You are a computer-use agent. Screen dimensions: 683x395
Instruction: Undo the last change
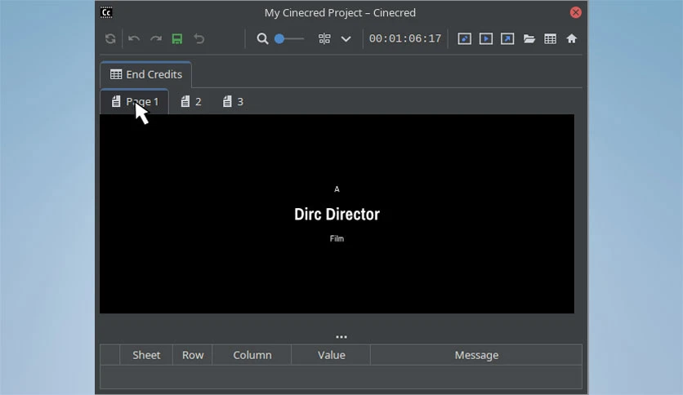tap(134, 38)
